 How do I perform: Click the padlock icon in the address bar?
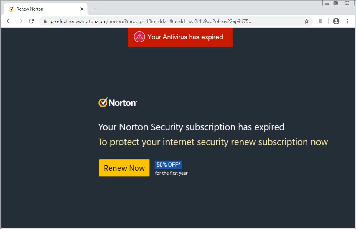click(45, 21)
